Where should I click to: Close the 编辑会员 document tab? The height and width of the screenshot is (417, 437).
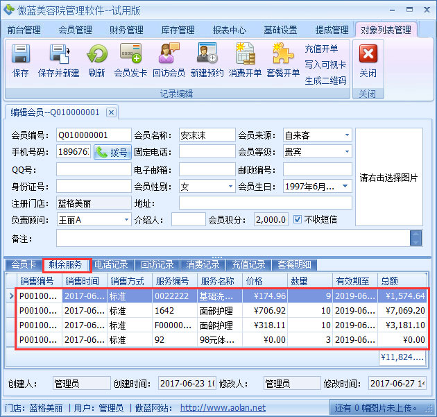coord(110,112)
